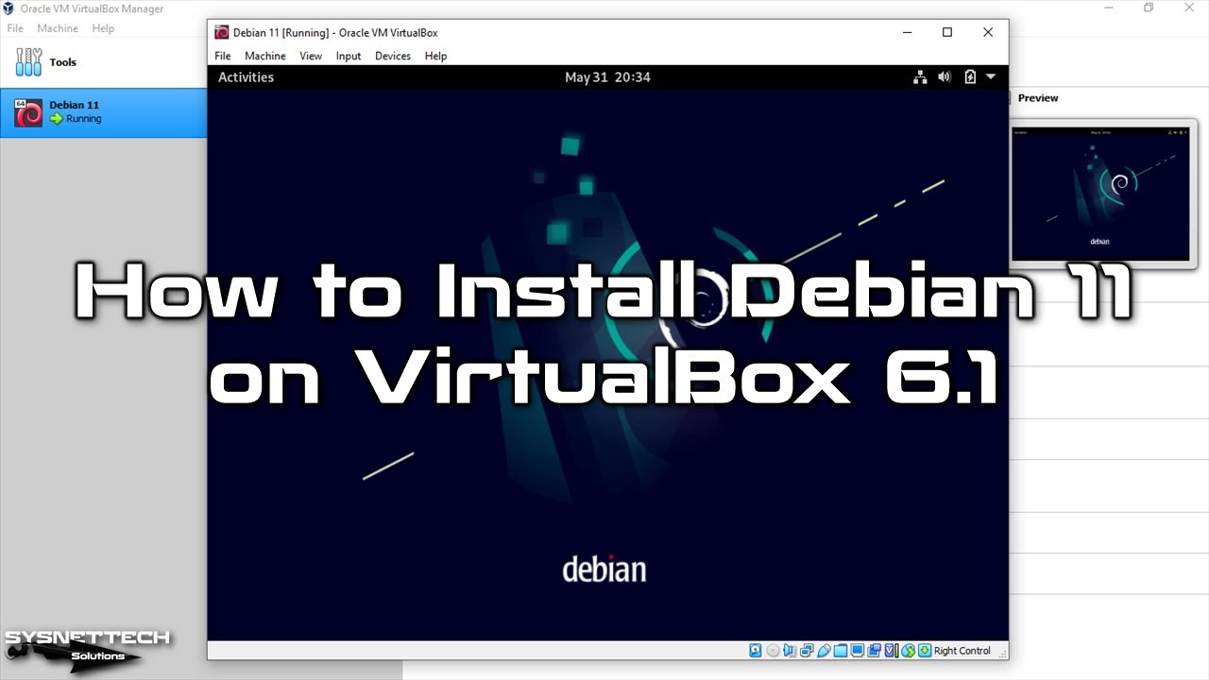Open audio settings icon in VM status bar
Image resolution: width=1209 pixels, height=680 pixels.
tap(790, 651)
